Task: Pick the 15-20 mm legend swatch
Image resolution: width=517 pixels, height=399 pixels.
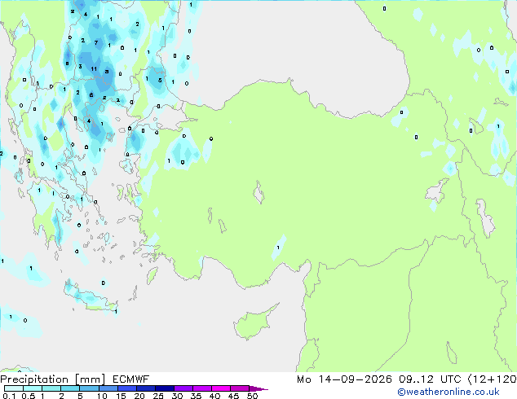Action: 127,388
